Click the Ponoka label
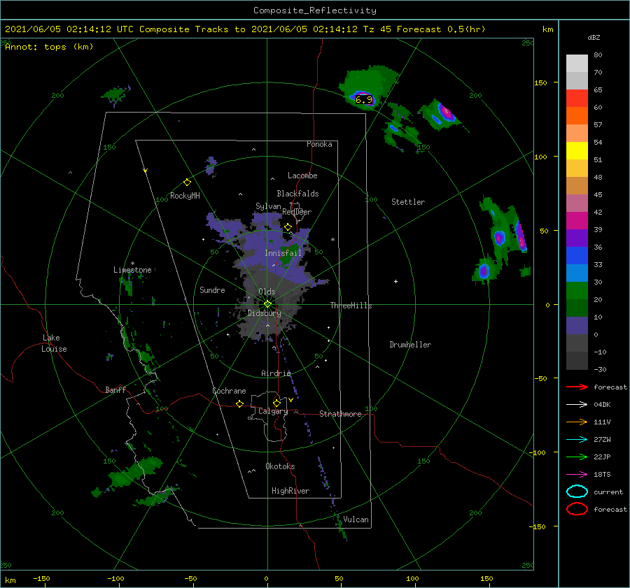The height and width of the screenshot is (588, 630). (x=319, y=144)
